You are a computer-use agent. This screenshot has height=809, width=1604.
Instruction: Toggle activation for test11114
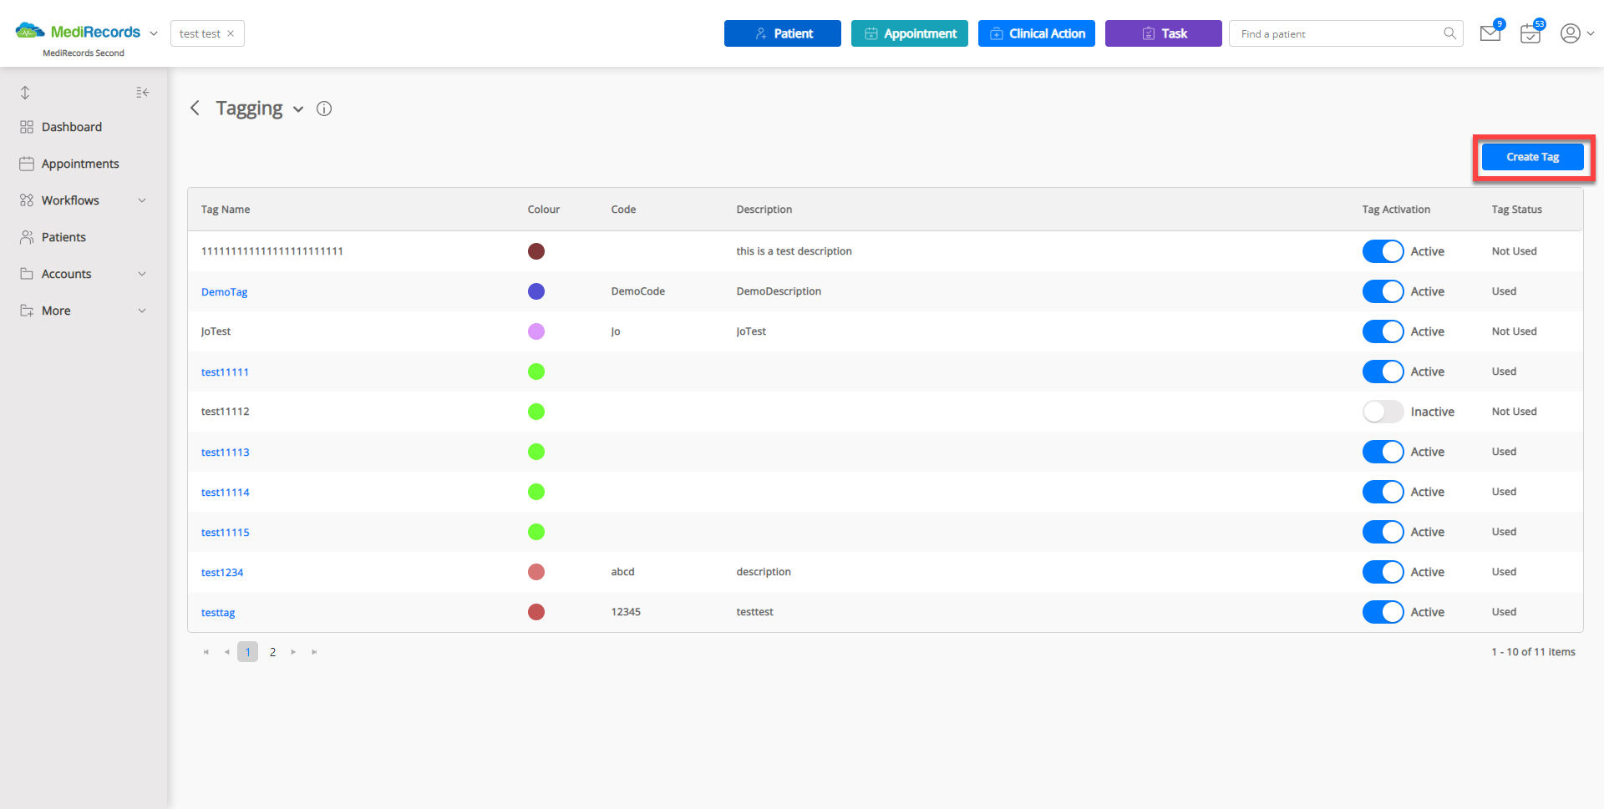tap(1383, 492)
